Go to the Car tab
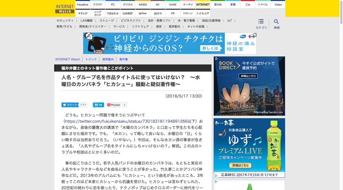Image resolution: width=343 pixels, height=190 pixels. (x=248, y=4)
